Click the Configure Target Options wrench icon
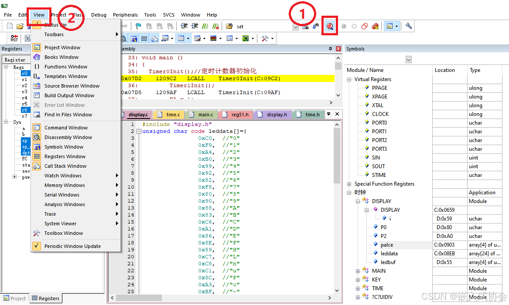The height and width of the screenshot is (305, 509). pyautogui.click(x=408, y=26)
